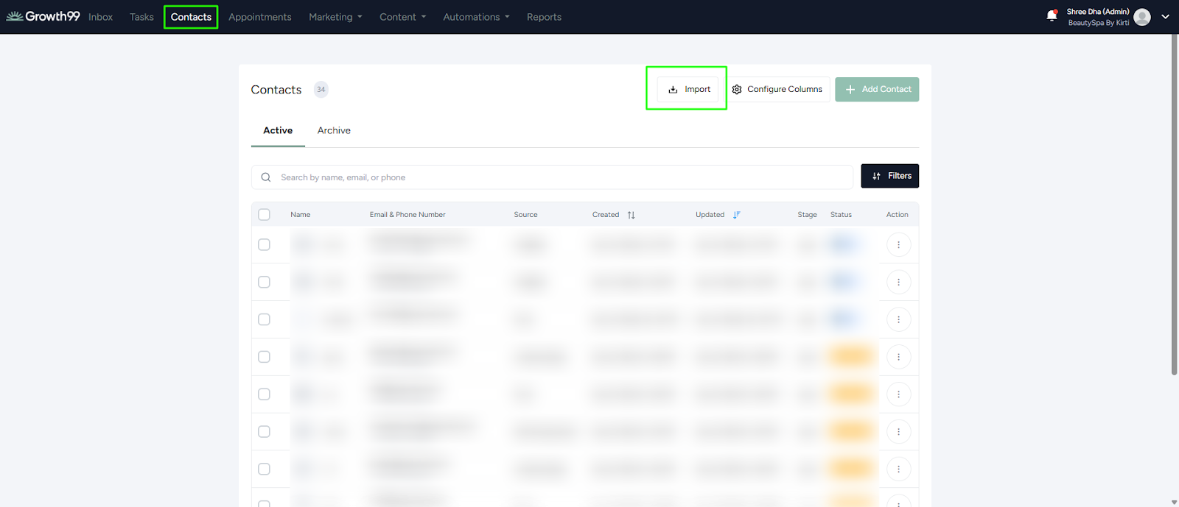This screenshot has width=1179, height=507.
Task: Expand the Automations dropdown menu
Action: (x=476, y=17)
